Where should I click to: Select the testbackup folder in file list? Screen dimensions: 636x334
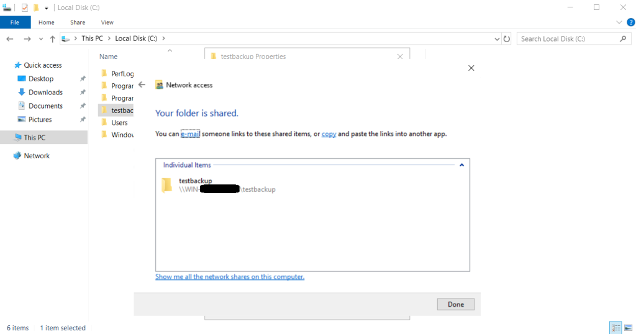(x=116, y=111)
